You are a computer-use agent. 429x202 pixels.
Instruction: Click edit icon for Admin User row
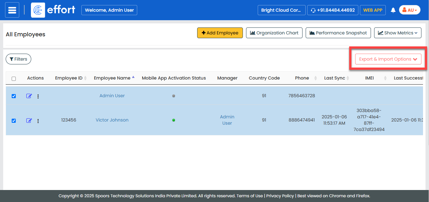[x=29, y=96]
